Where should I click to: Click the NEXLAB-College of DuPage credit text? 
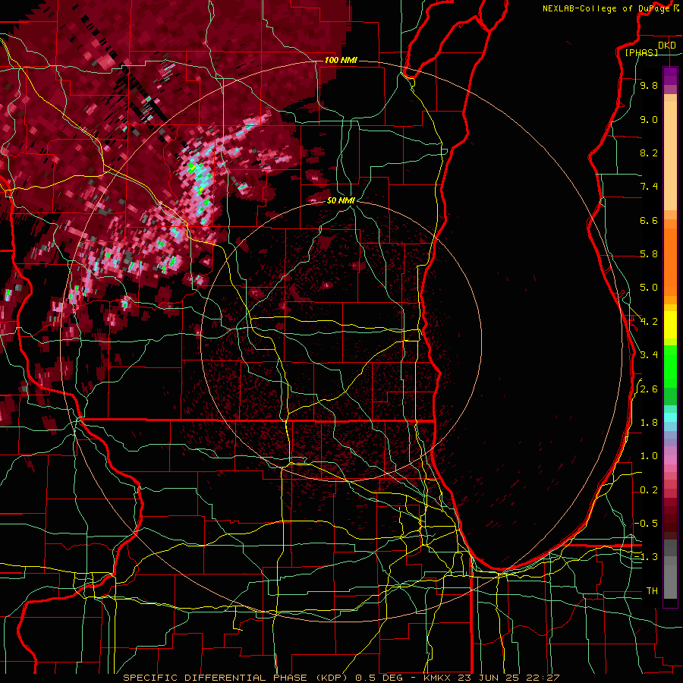[x=607, y=8]
